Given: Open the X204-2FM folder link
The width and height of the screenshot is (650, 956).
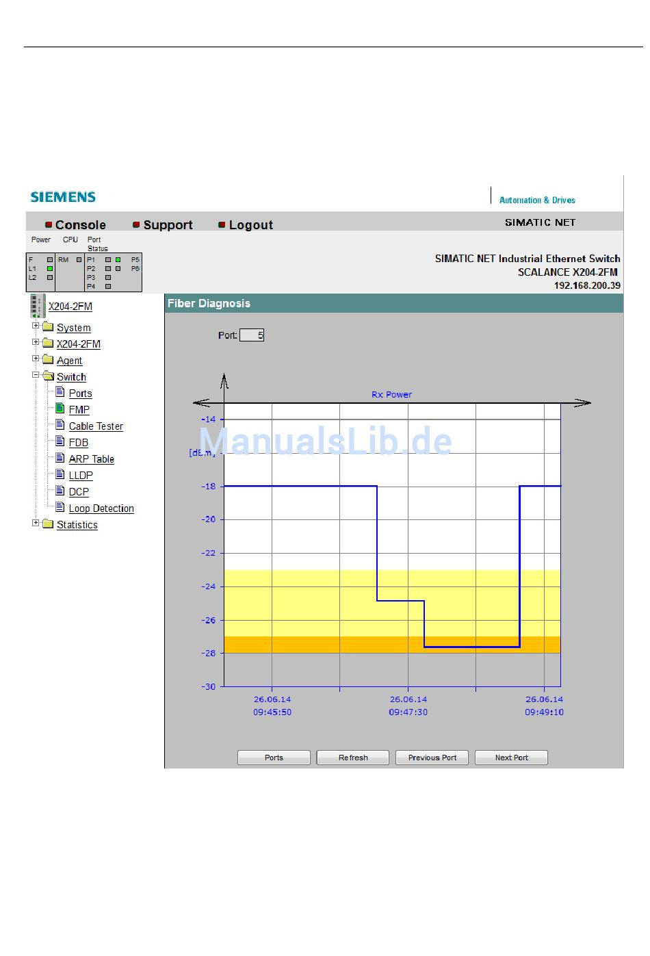Looking at the screenshot, I should [78, 344].
